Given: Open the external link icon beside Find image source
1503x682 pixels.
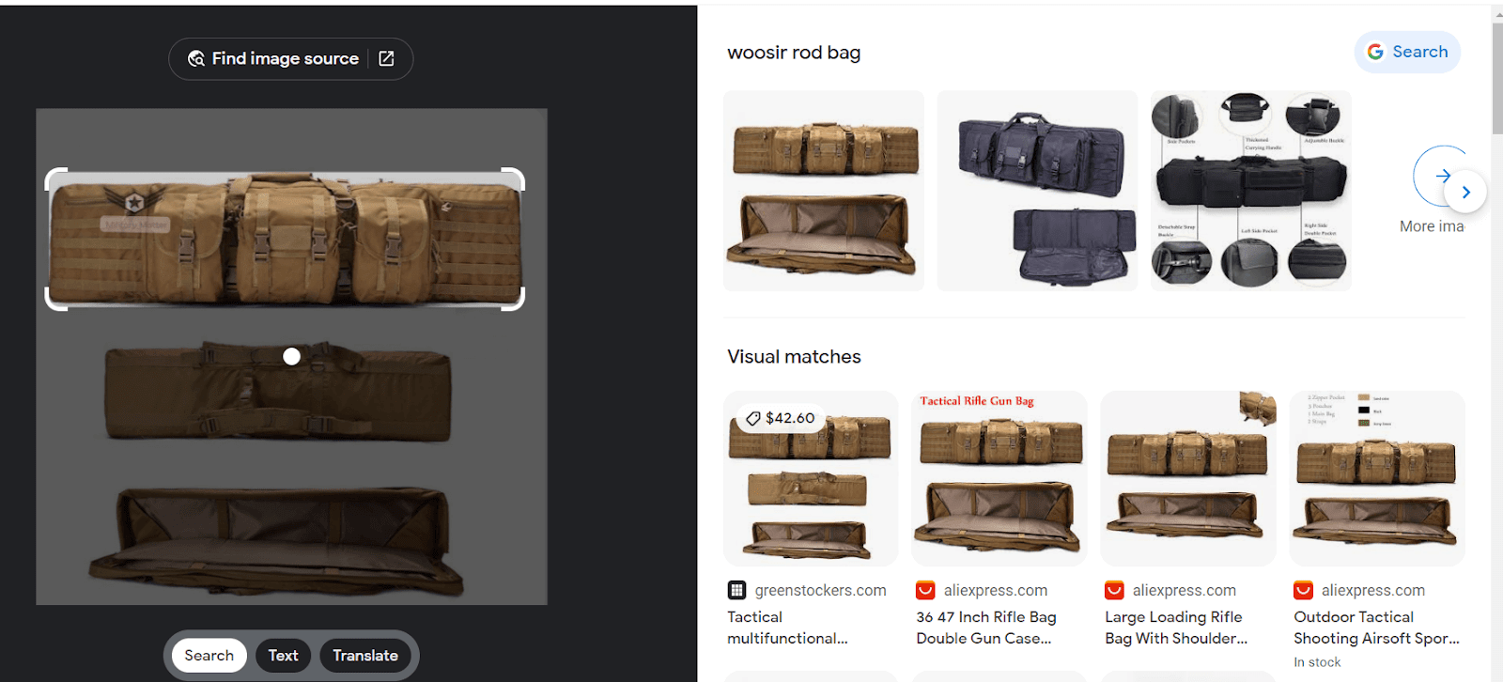Looking at the screenshot, I should (386, 58).
